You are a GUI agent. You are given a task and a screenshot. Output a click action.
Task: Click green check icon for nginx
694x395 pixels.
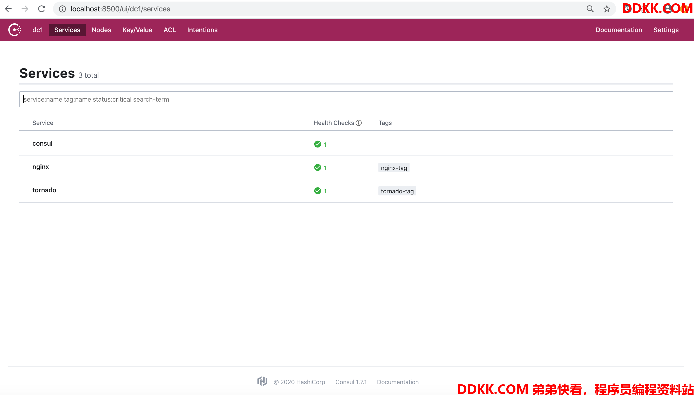(317, 168)
